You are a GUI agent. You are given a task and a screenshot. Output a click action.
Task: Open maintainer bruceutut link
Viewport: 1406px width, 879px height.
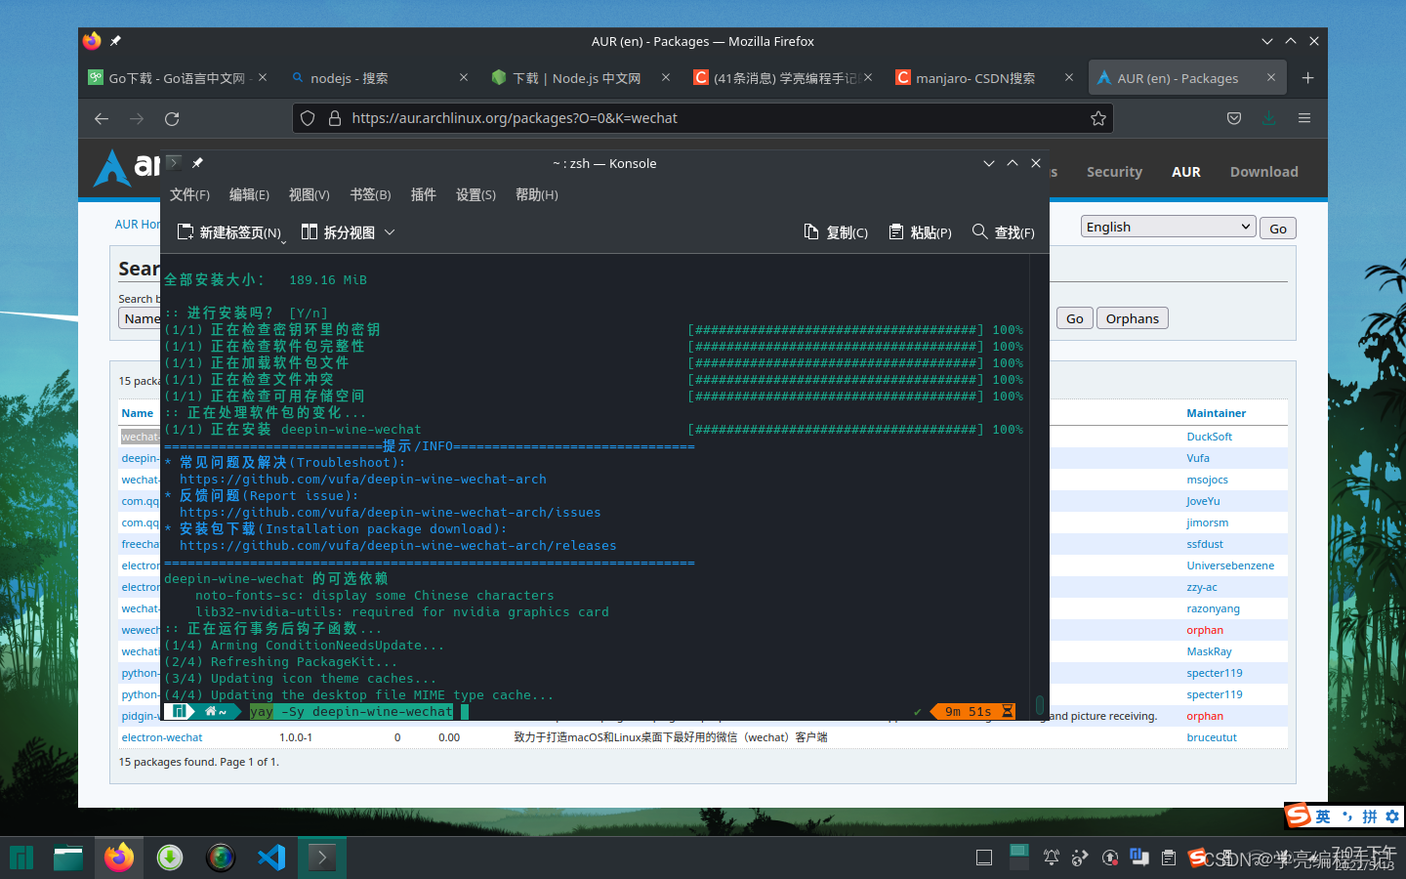click(x=1212, y=737)
